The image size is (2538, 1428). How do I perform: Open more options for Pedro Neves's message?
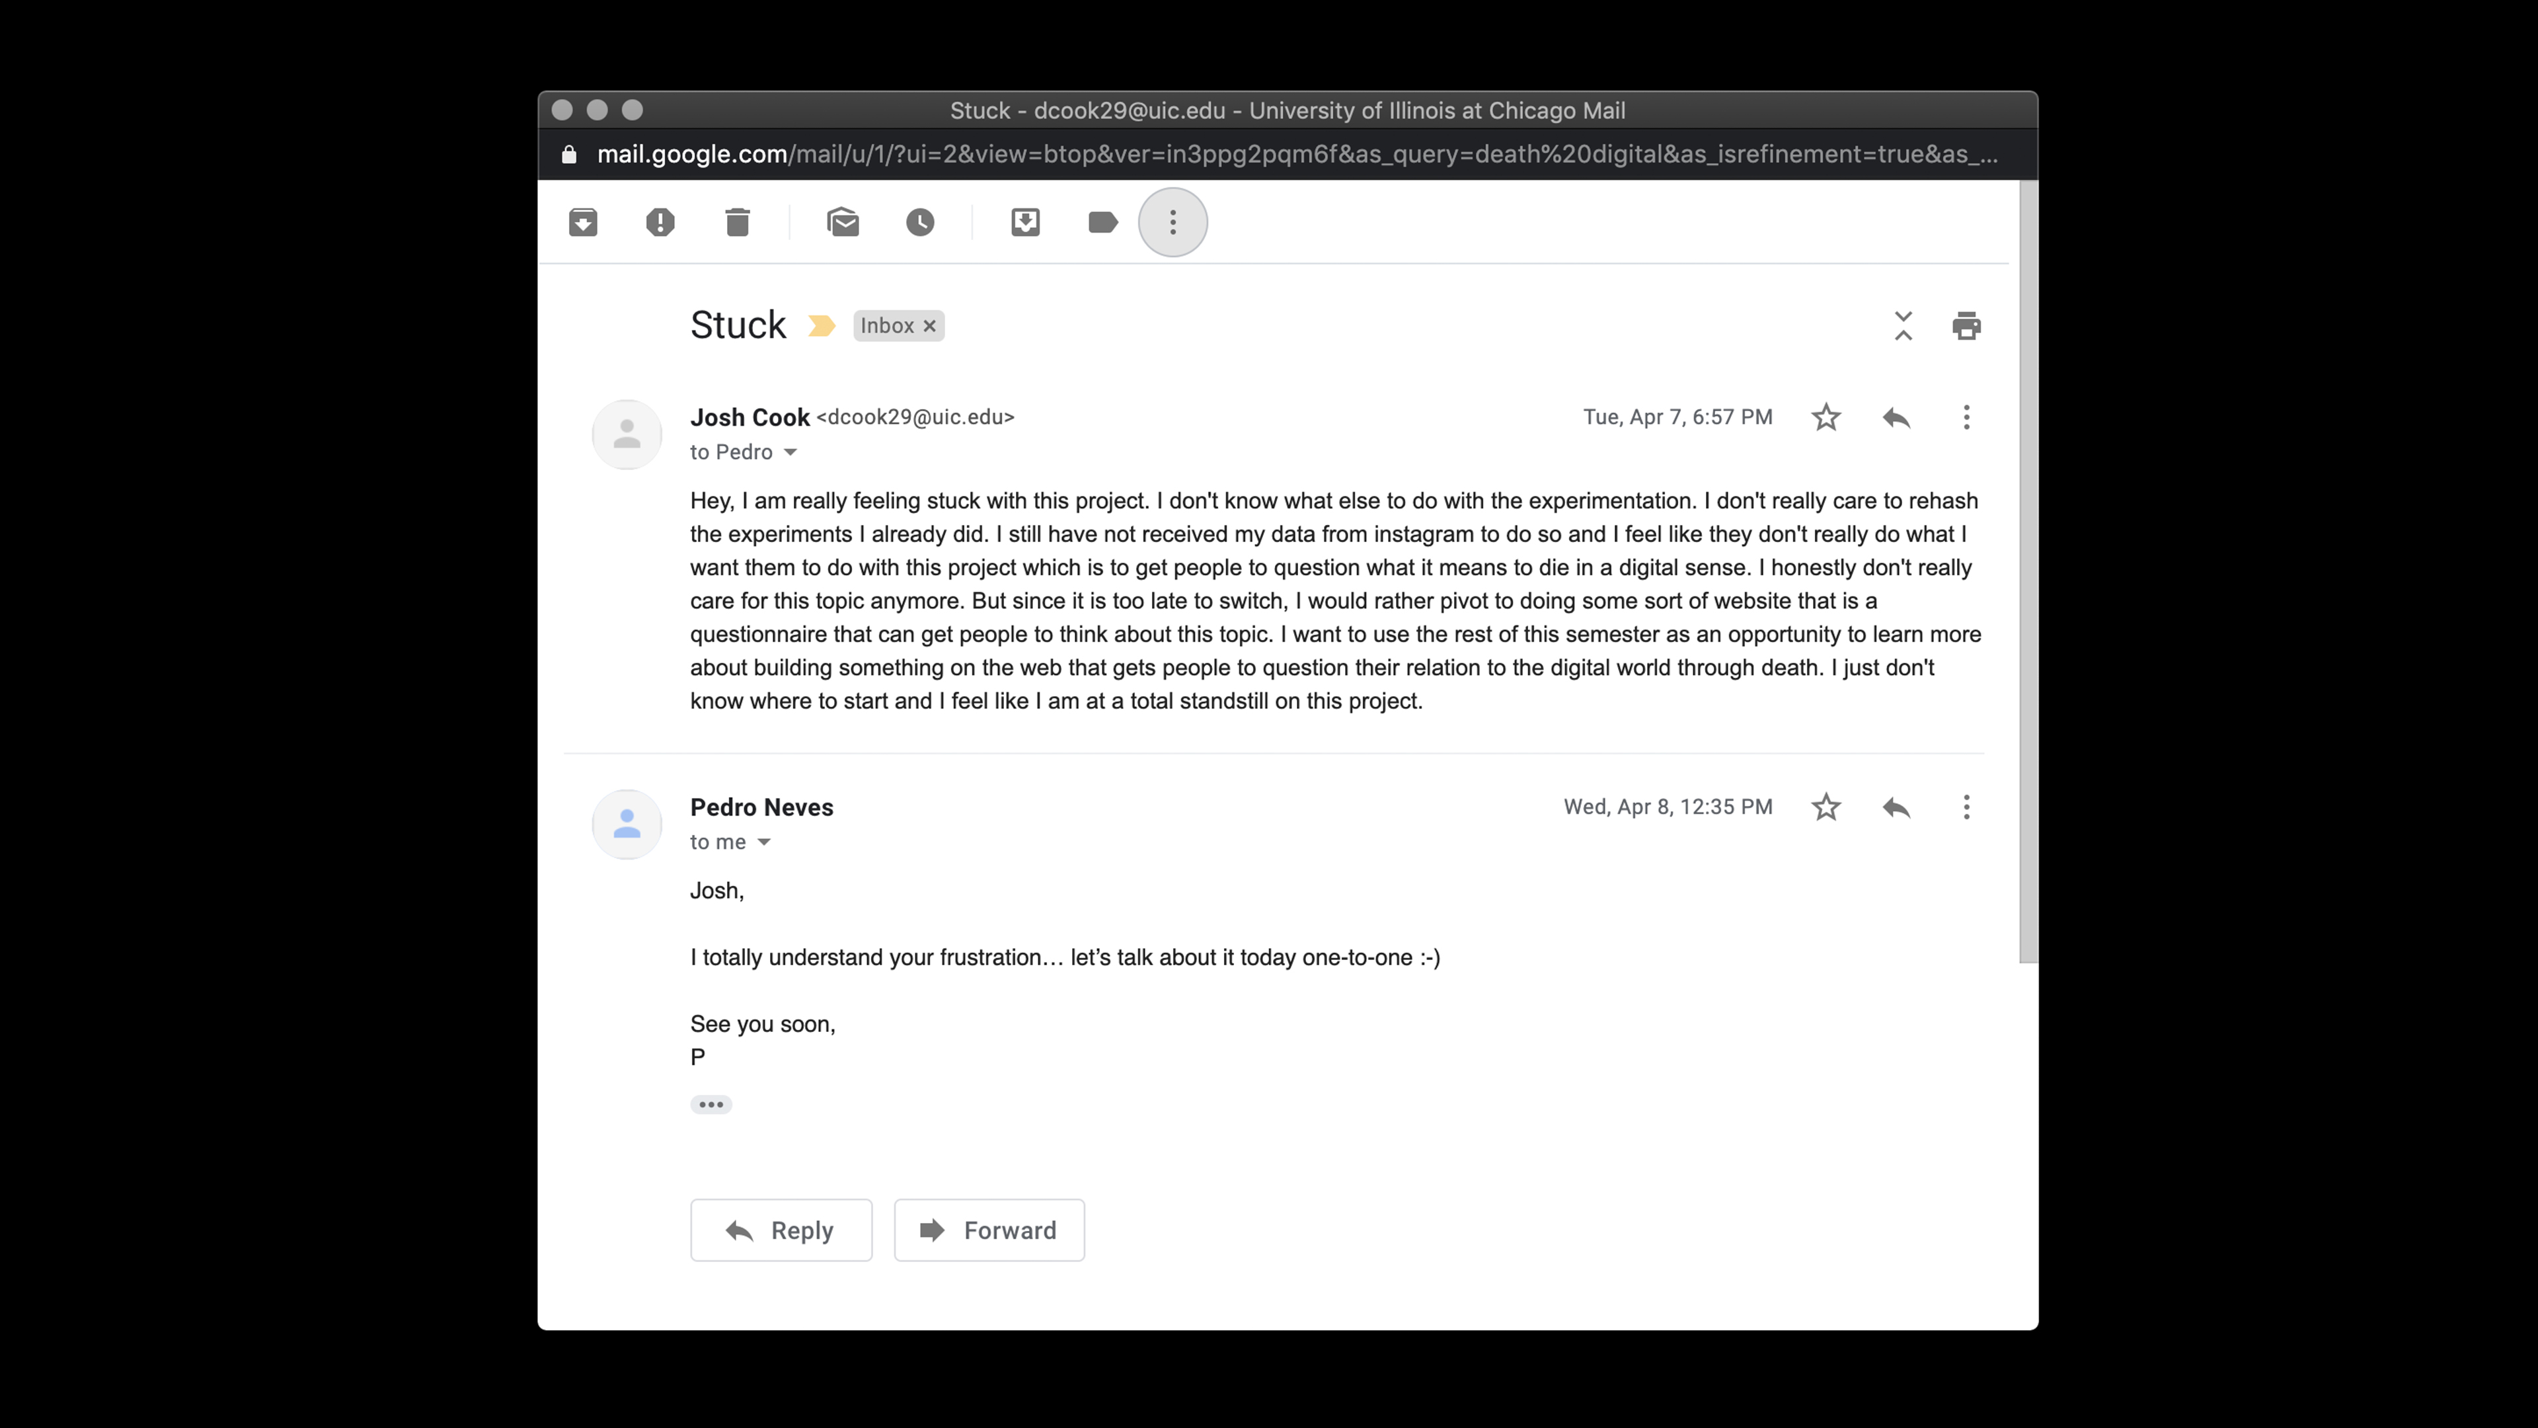(x=1966, y=807)
